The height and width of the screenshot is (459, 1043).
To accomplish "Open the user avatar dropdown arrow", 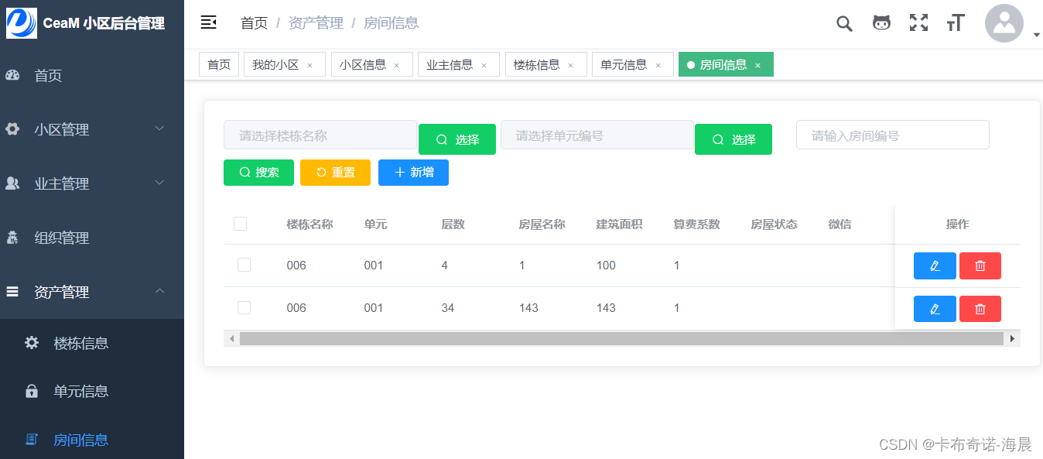I will [1037, 34].
